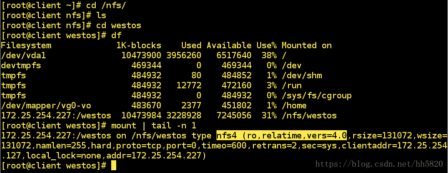Click the blinking cursor block at the final prompt

tap(114, 166)
